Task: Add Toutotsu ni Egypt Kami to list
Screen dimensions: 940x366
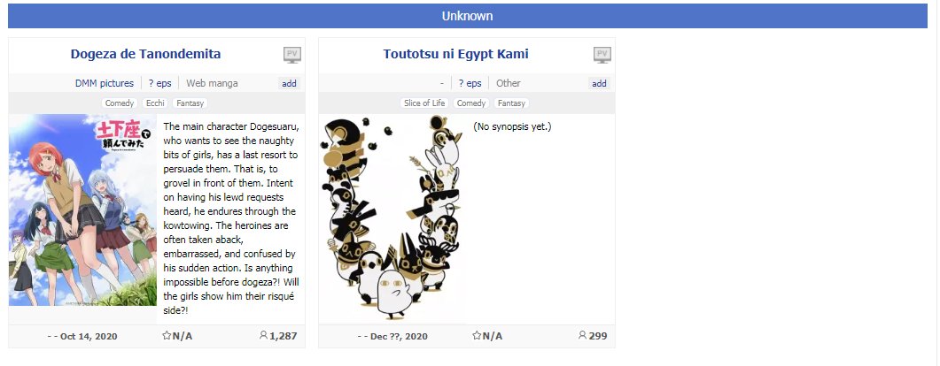Action: pyautogui.click(x=600, y=83)
